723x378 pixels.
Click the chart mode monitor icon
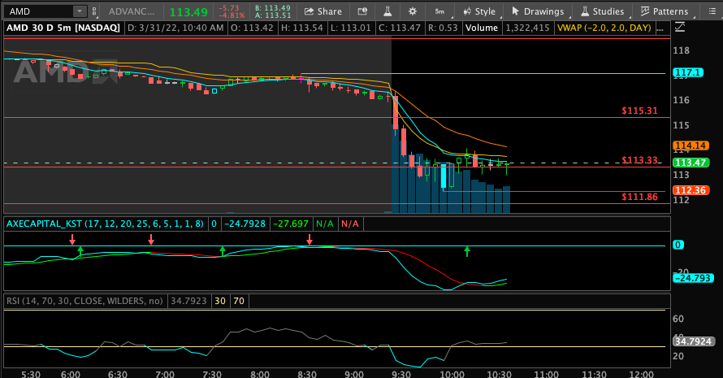[x=362, y=11]
